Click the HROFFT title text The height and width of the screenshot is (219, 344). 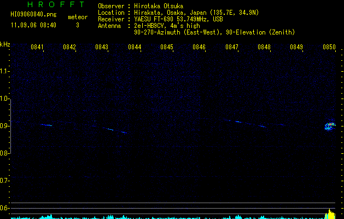coord(56,4)
